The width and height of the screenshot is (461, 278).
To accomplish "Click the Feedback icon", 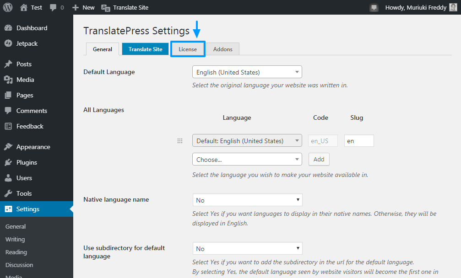I will tap(8, 126).
